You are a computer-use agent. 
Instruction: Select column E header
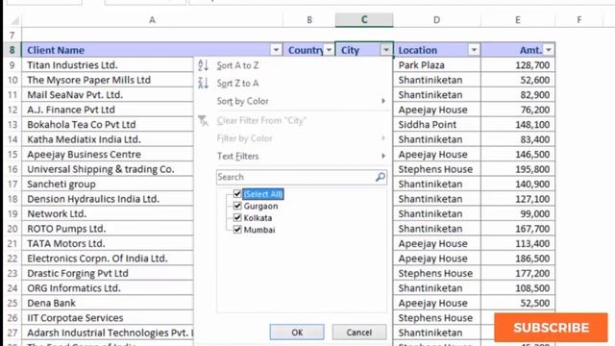click(x=518, y=20)
